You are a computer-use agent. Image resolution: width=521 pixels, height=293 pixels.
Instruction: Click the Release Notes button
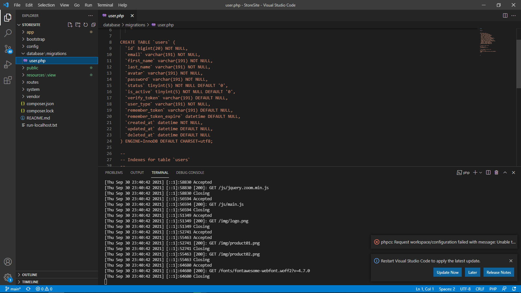[x=499, y=272]
